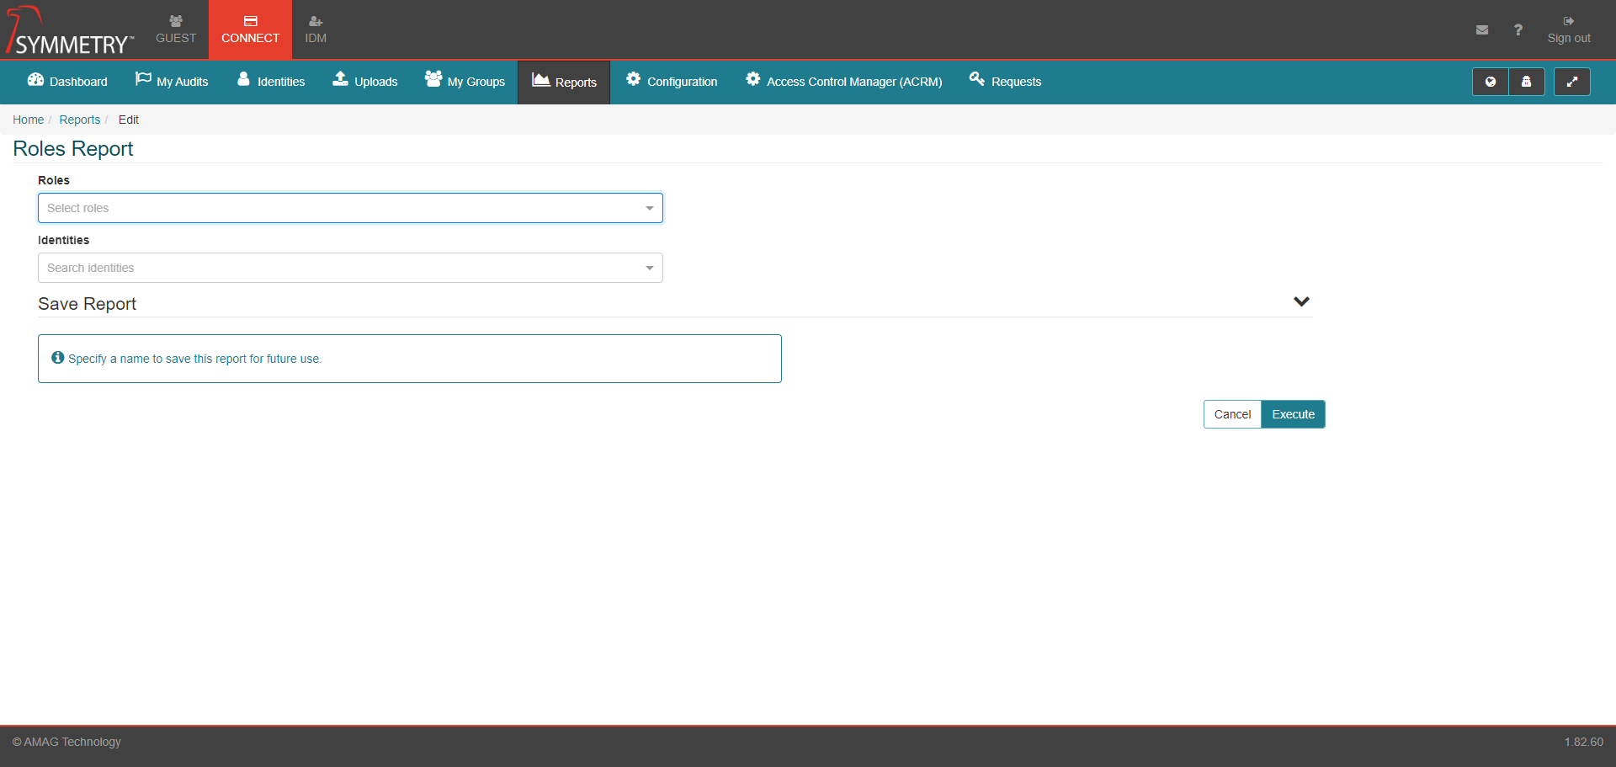Click the AMAG Technology footer text

click(66, 742)
